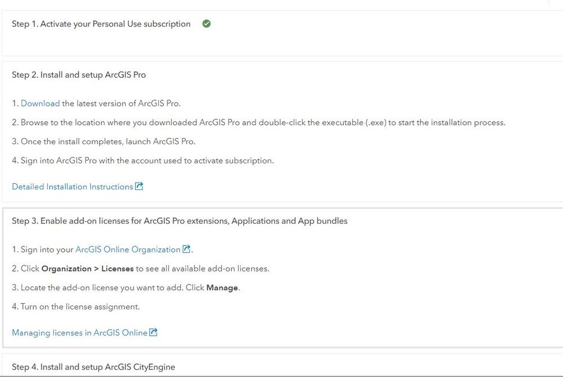
Task: Click the external-link icon after Managing licenses
Action: (x=153, y=332)
